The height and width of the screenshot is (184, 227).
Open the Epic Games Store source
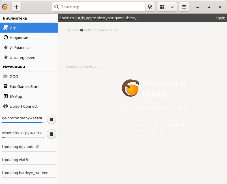click(x=29, y=86)
